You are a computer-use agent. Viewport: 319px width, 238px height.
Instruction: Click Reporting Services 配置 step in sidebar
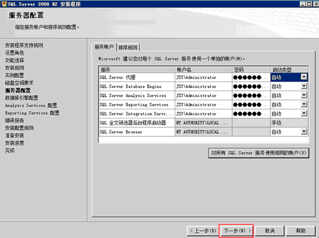[x=32, y=113]
